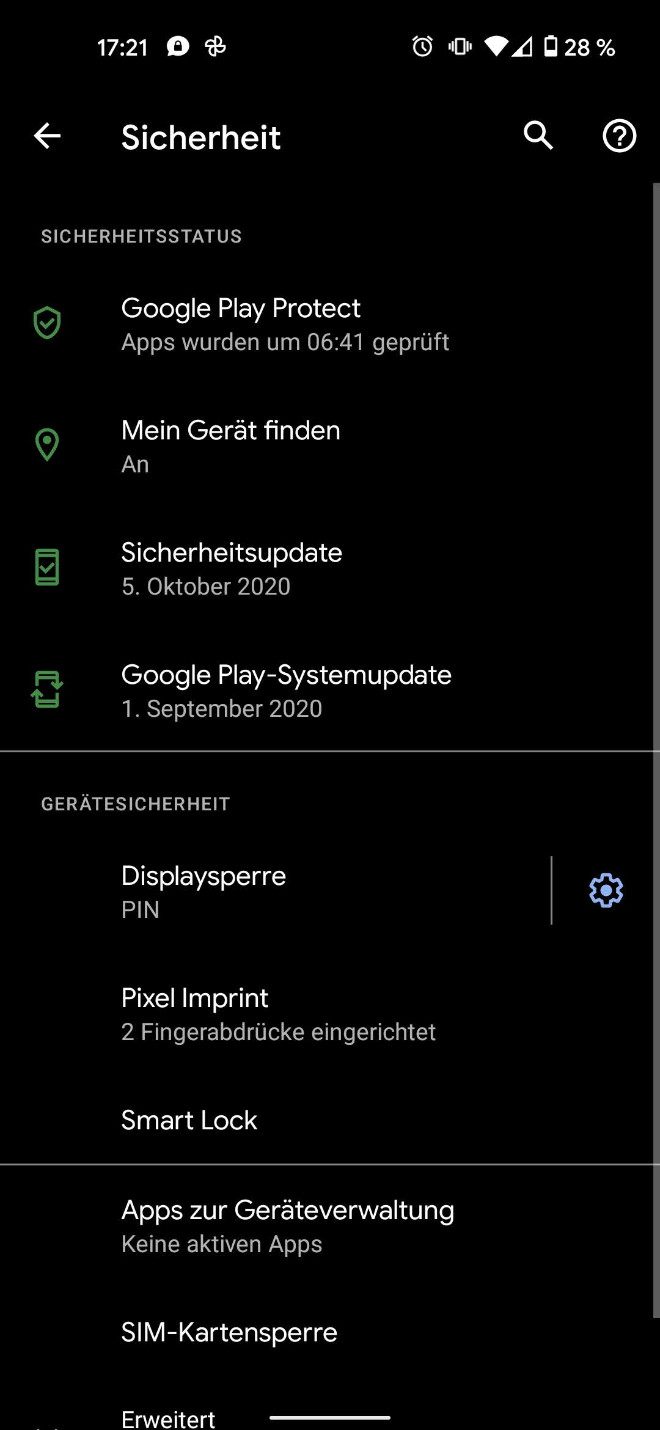Tap the Sicherheitsupdate phone checkmark icon

click(47, 567)
